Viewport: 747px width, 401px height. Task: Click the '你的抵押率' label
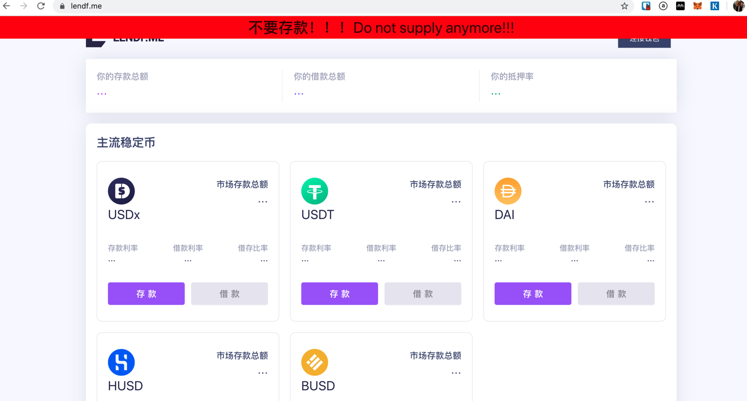pos(512,77)
